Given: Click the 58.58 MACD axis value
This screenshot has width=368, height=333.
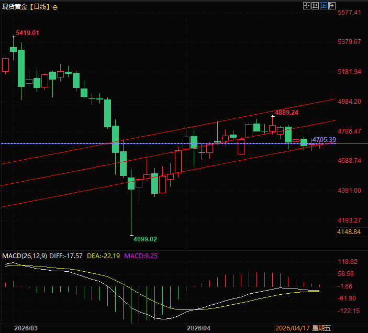Looking at the screenshot, I should (345, 274).
